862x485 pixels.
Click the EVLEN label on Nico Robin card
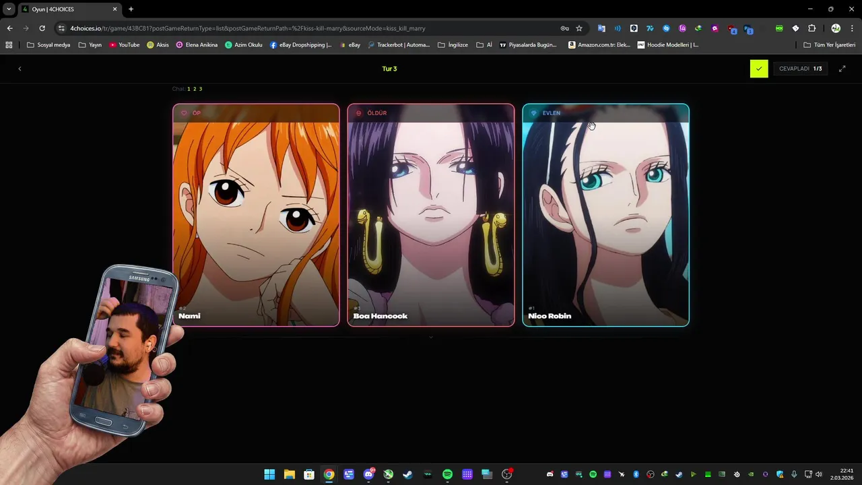coord(545,113)
